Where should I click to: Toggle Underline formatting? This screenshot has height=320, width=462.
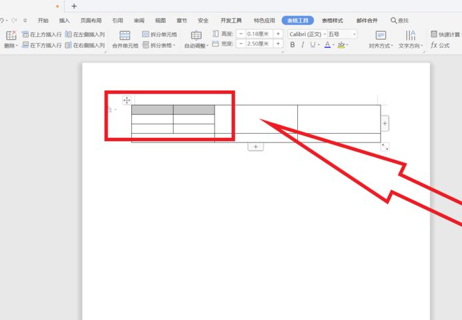314,45
